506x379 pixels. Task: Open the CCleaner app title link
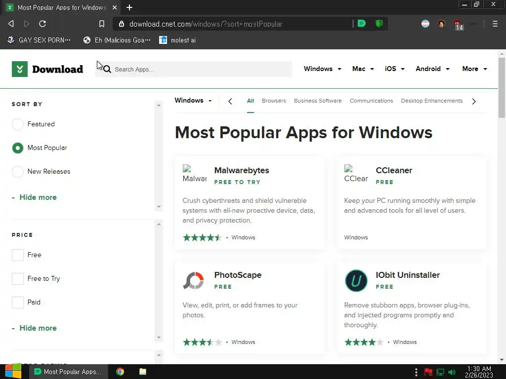tap(394, 170)
